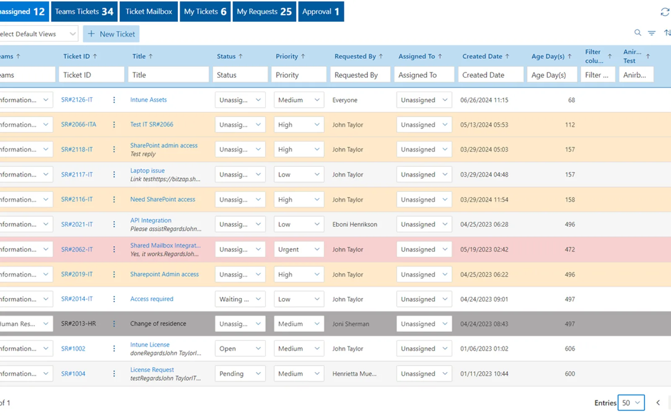Screen dimensions: 671x419
Task: Open the three-dot menu for SR#1004
Action: (114, 373)
